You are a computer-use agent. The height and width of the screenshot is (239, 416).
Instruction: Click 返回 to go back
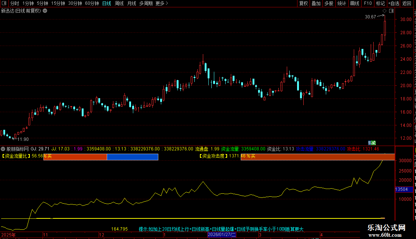click(406, 3)
